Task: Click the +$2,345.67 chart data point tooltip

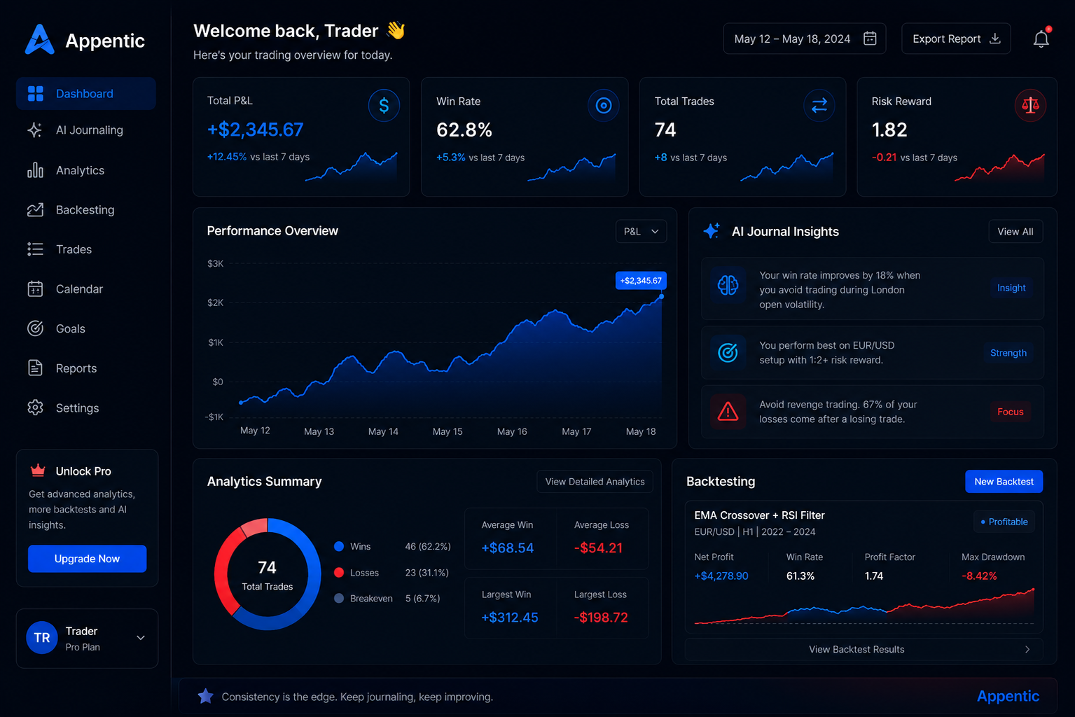Action: click(x=641, y=281)
